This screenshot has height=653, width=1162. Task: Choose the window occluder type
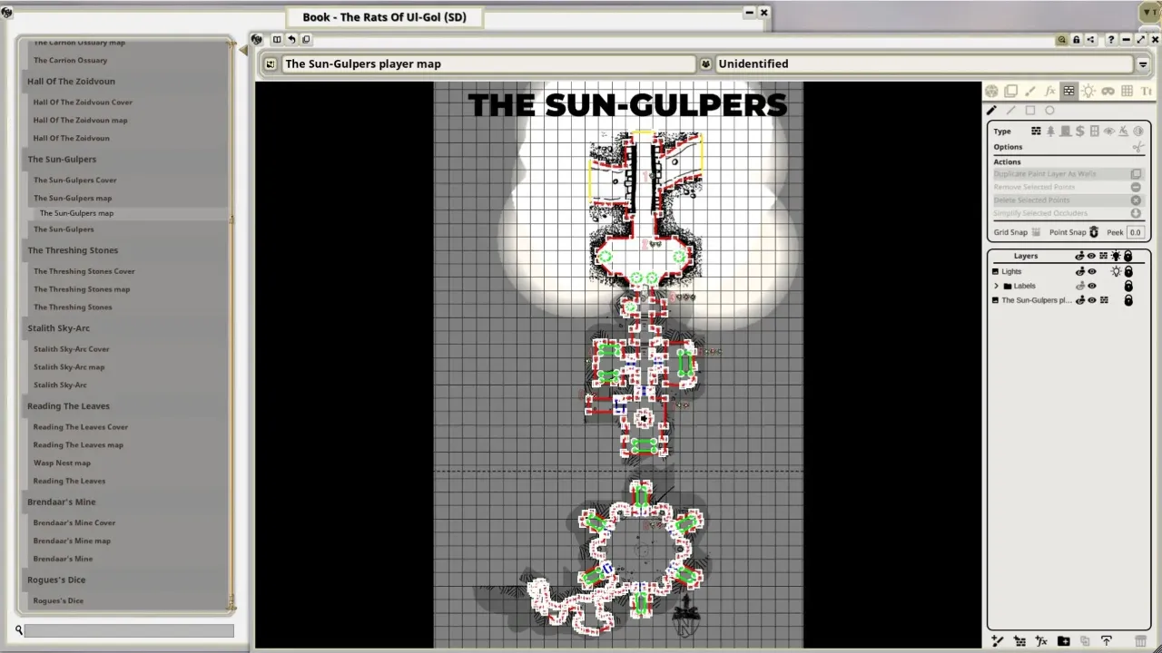click(x=1095, y=132)
